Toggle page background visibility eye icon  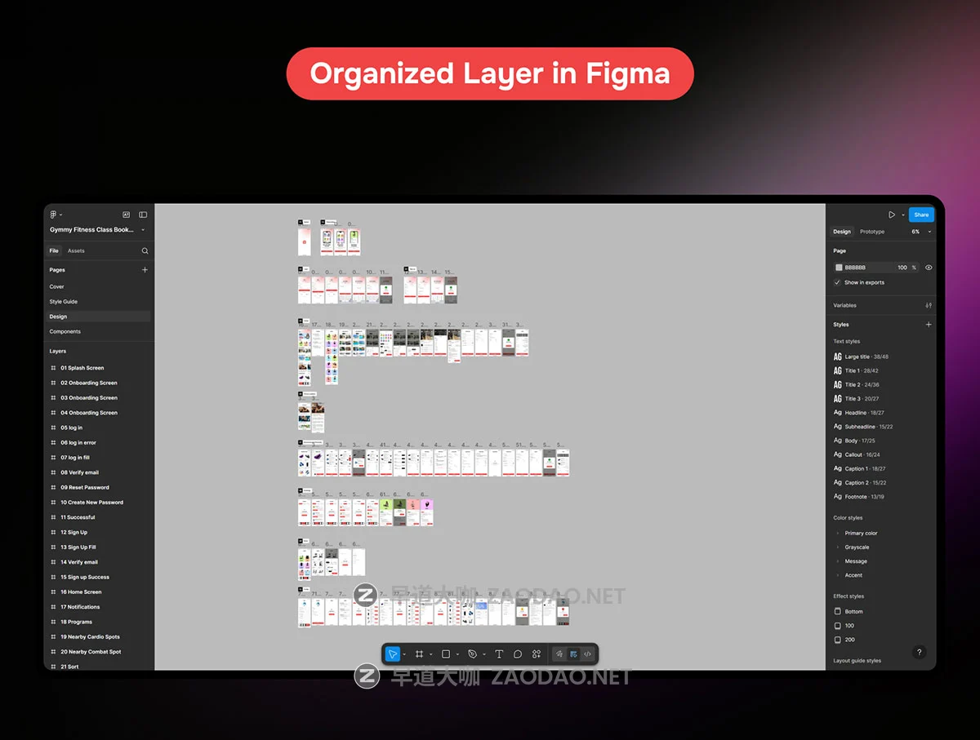(929, 268)
